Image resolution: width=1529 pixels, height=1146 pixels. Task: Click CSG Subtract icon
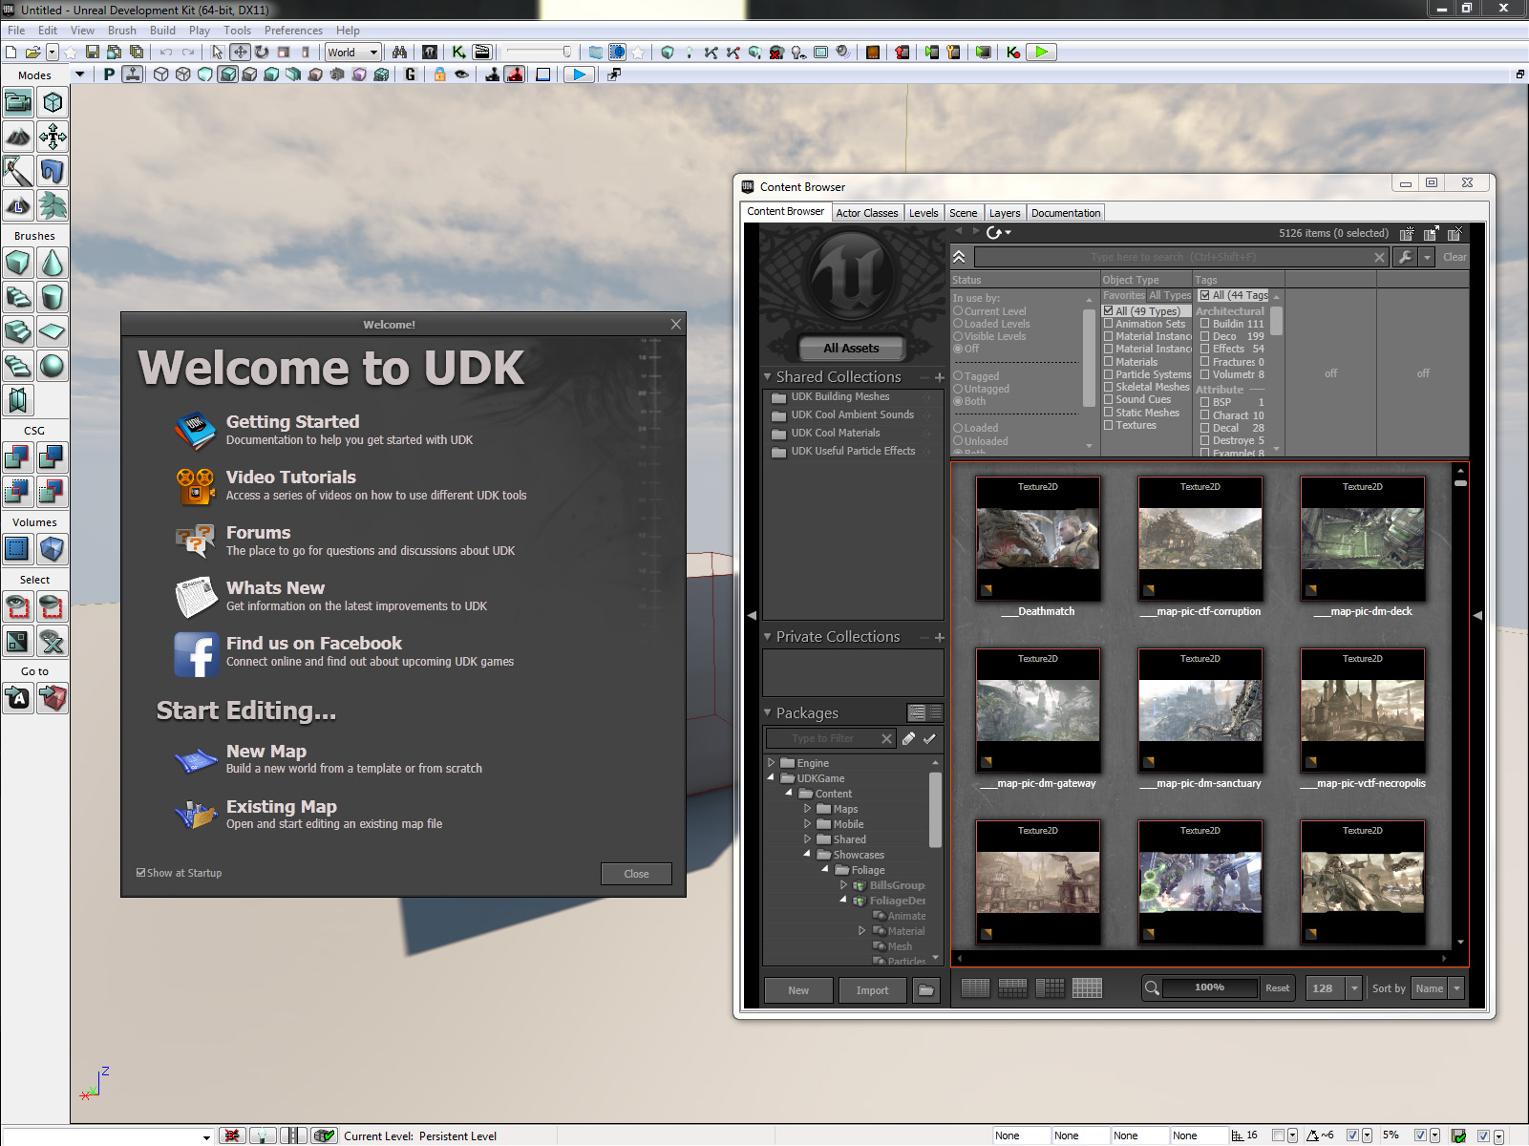pos(53,457)
